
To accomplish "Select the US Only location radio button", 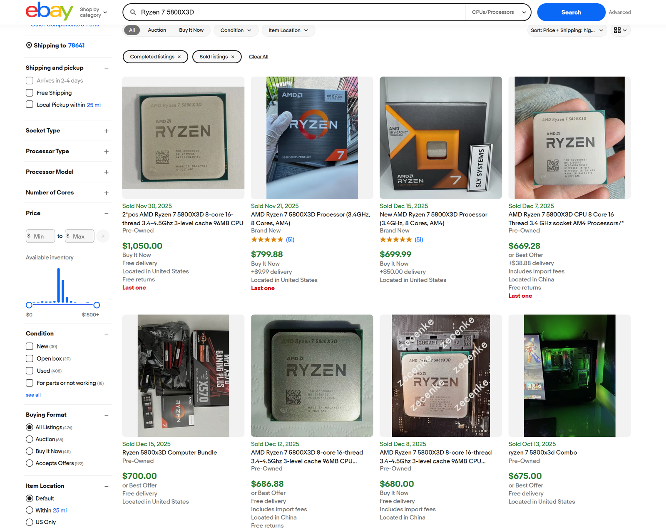I will coord(29,522).
